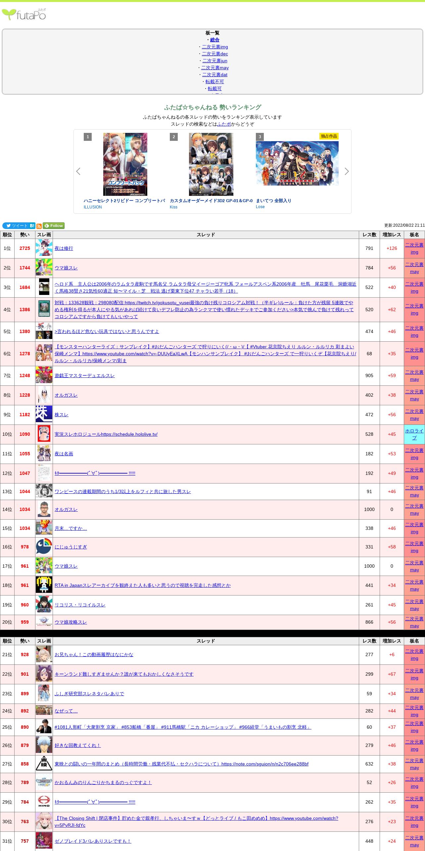Open the orange RSS feed icon

tap(39, 226)
